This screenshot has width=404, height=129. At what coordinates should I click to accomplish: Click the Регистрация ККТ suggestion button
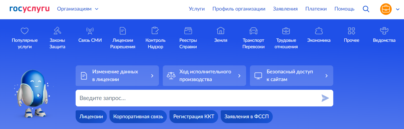(194, 117)
